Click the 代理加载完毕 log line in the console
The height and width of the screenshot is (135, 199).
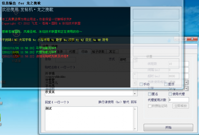tap(29, 52)
